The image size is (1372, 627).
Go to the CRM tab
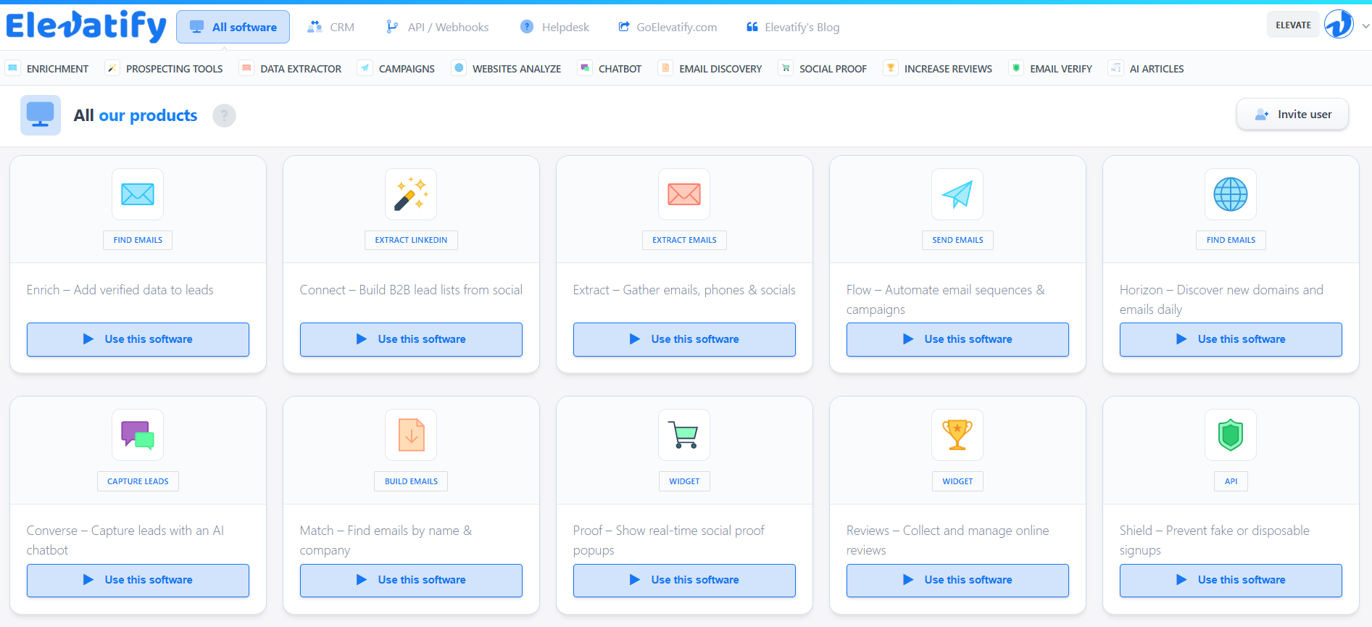(x=330, y=27)
